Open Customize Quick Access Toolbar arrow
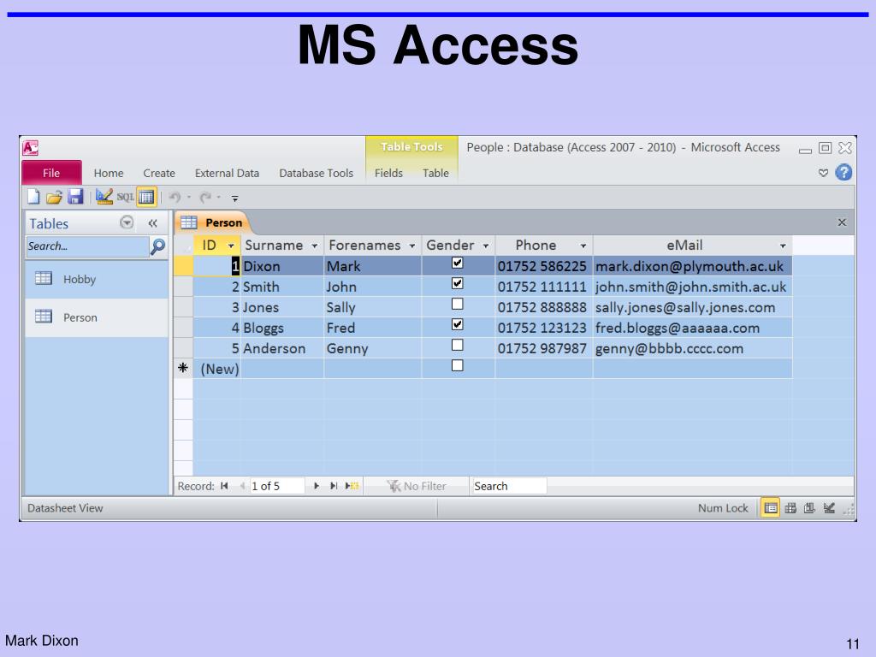Viewport: 876px width, 657px height. tap(235, 198)
